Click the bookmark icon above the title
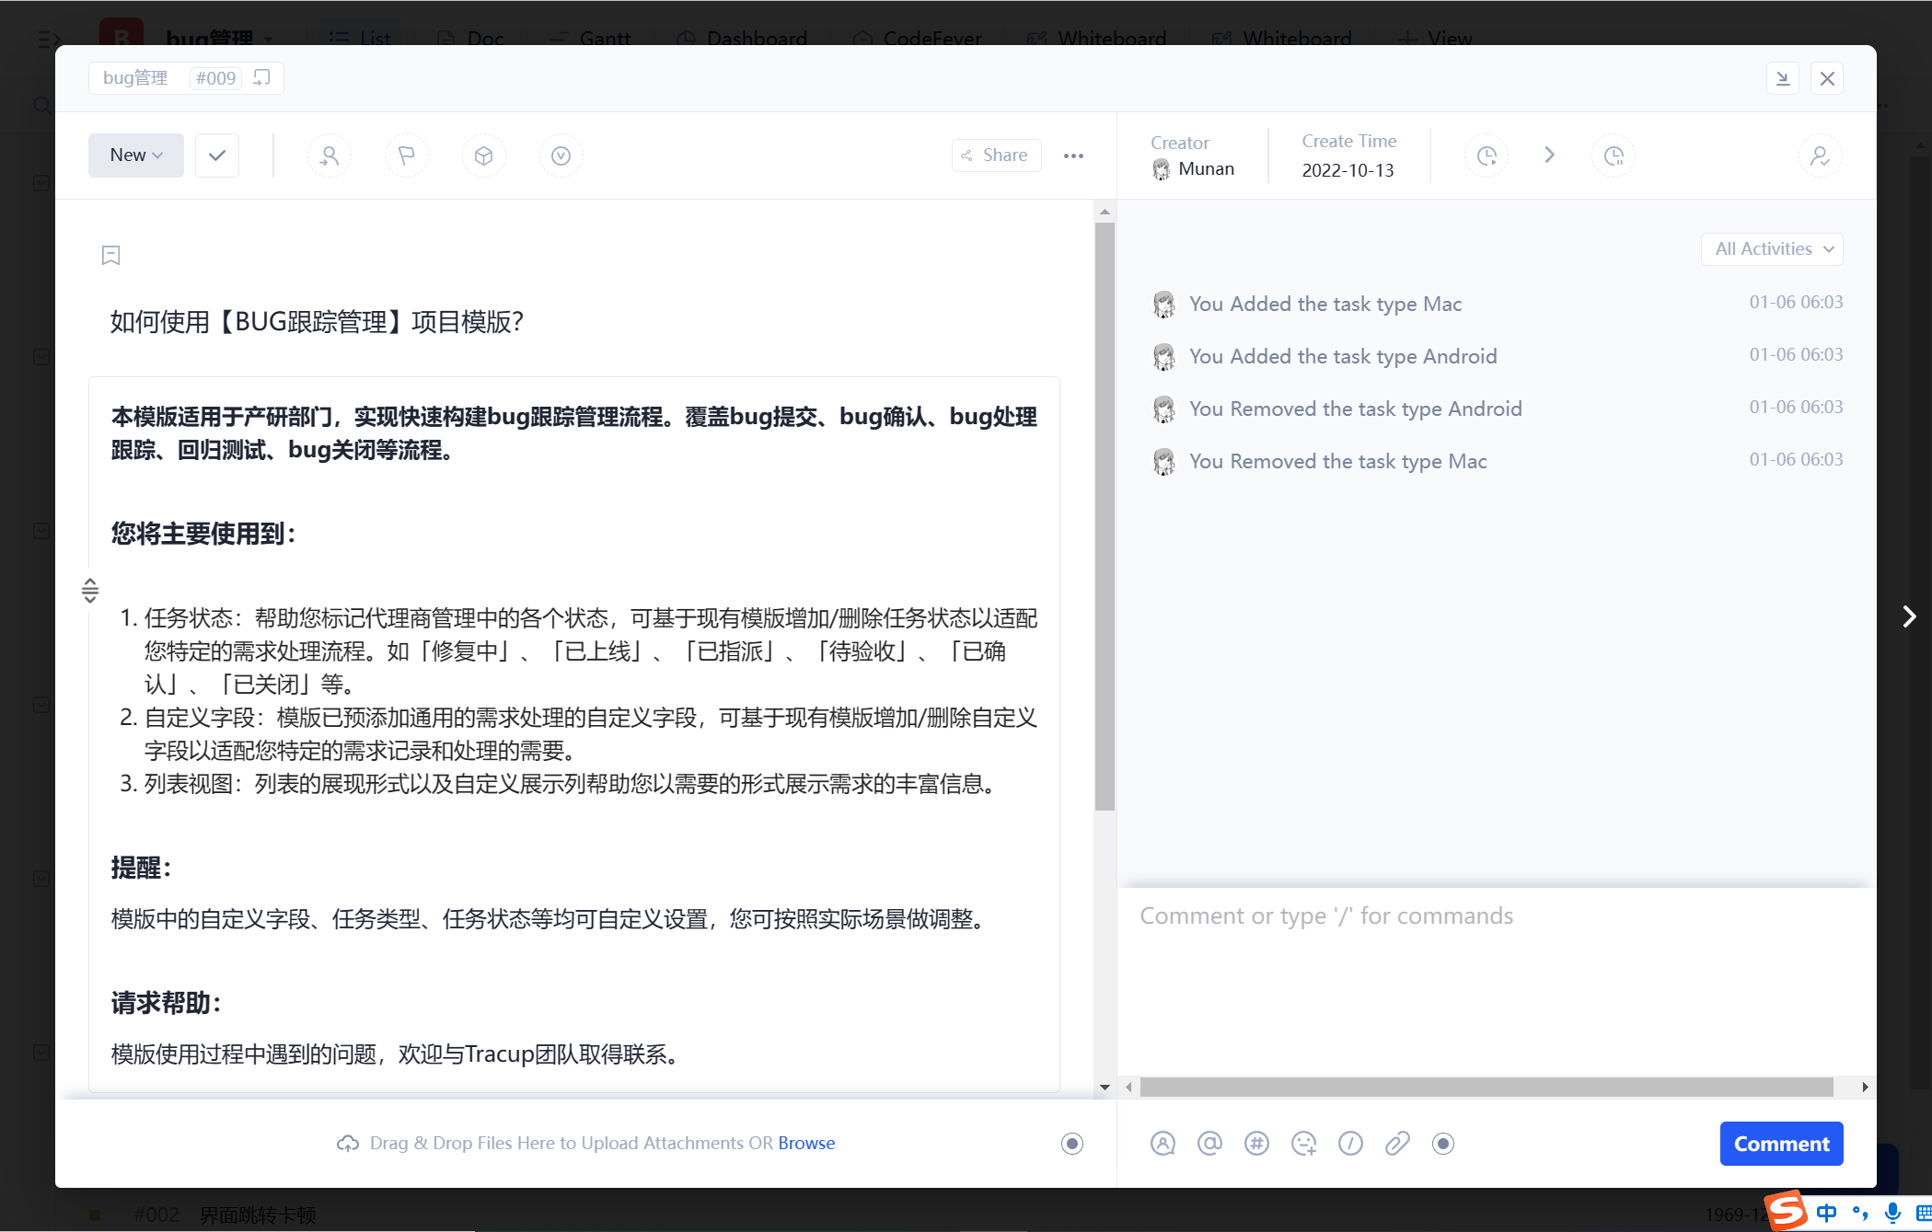 (110, 255)
